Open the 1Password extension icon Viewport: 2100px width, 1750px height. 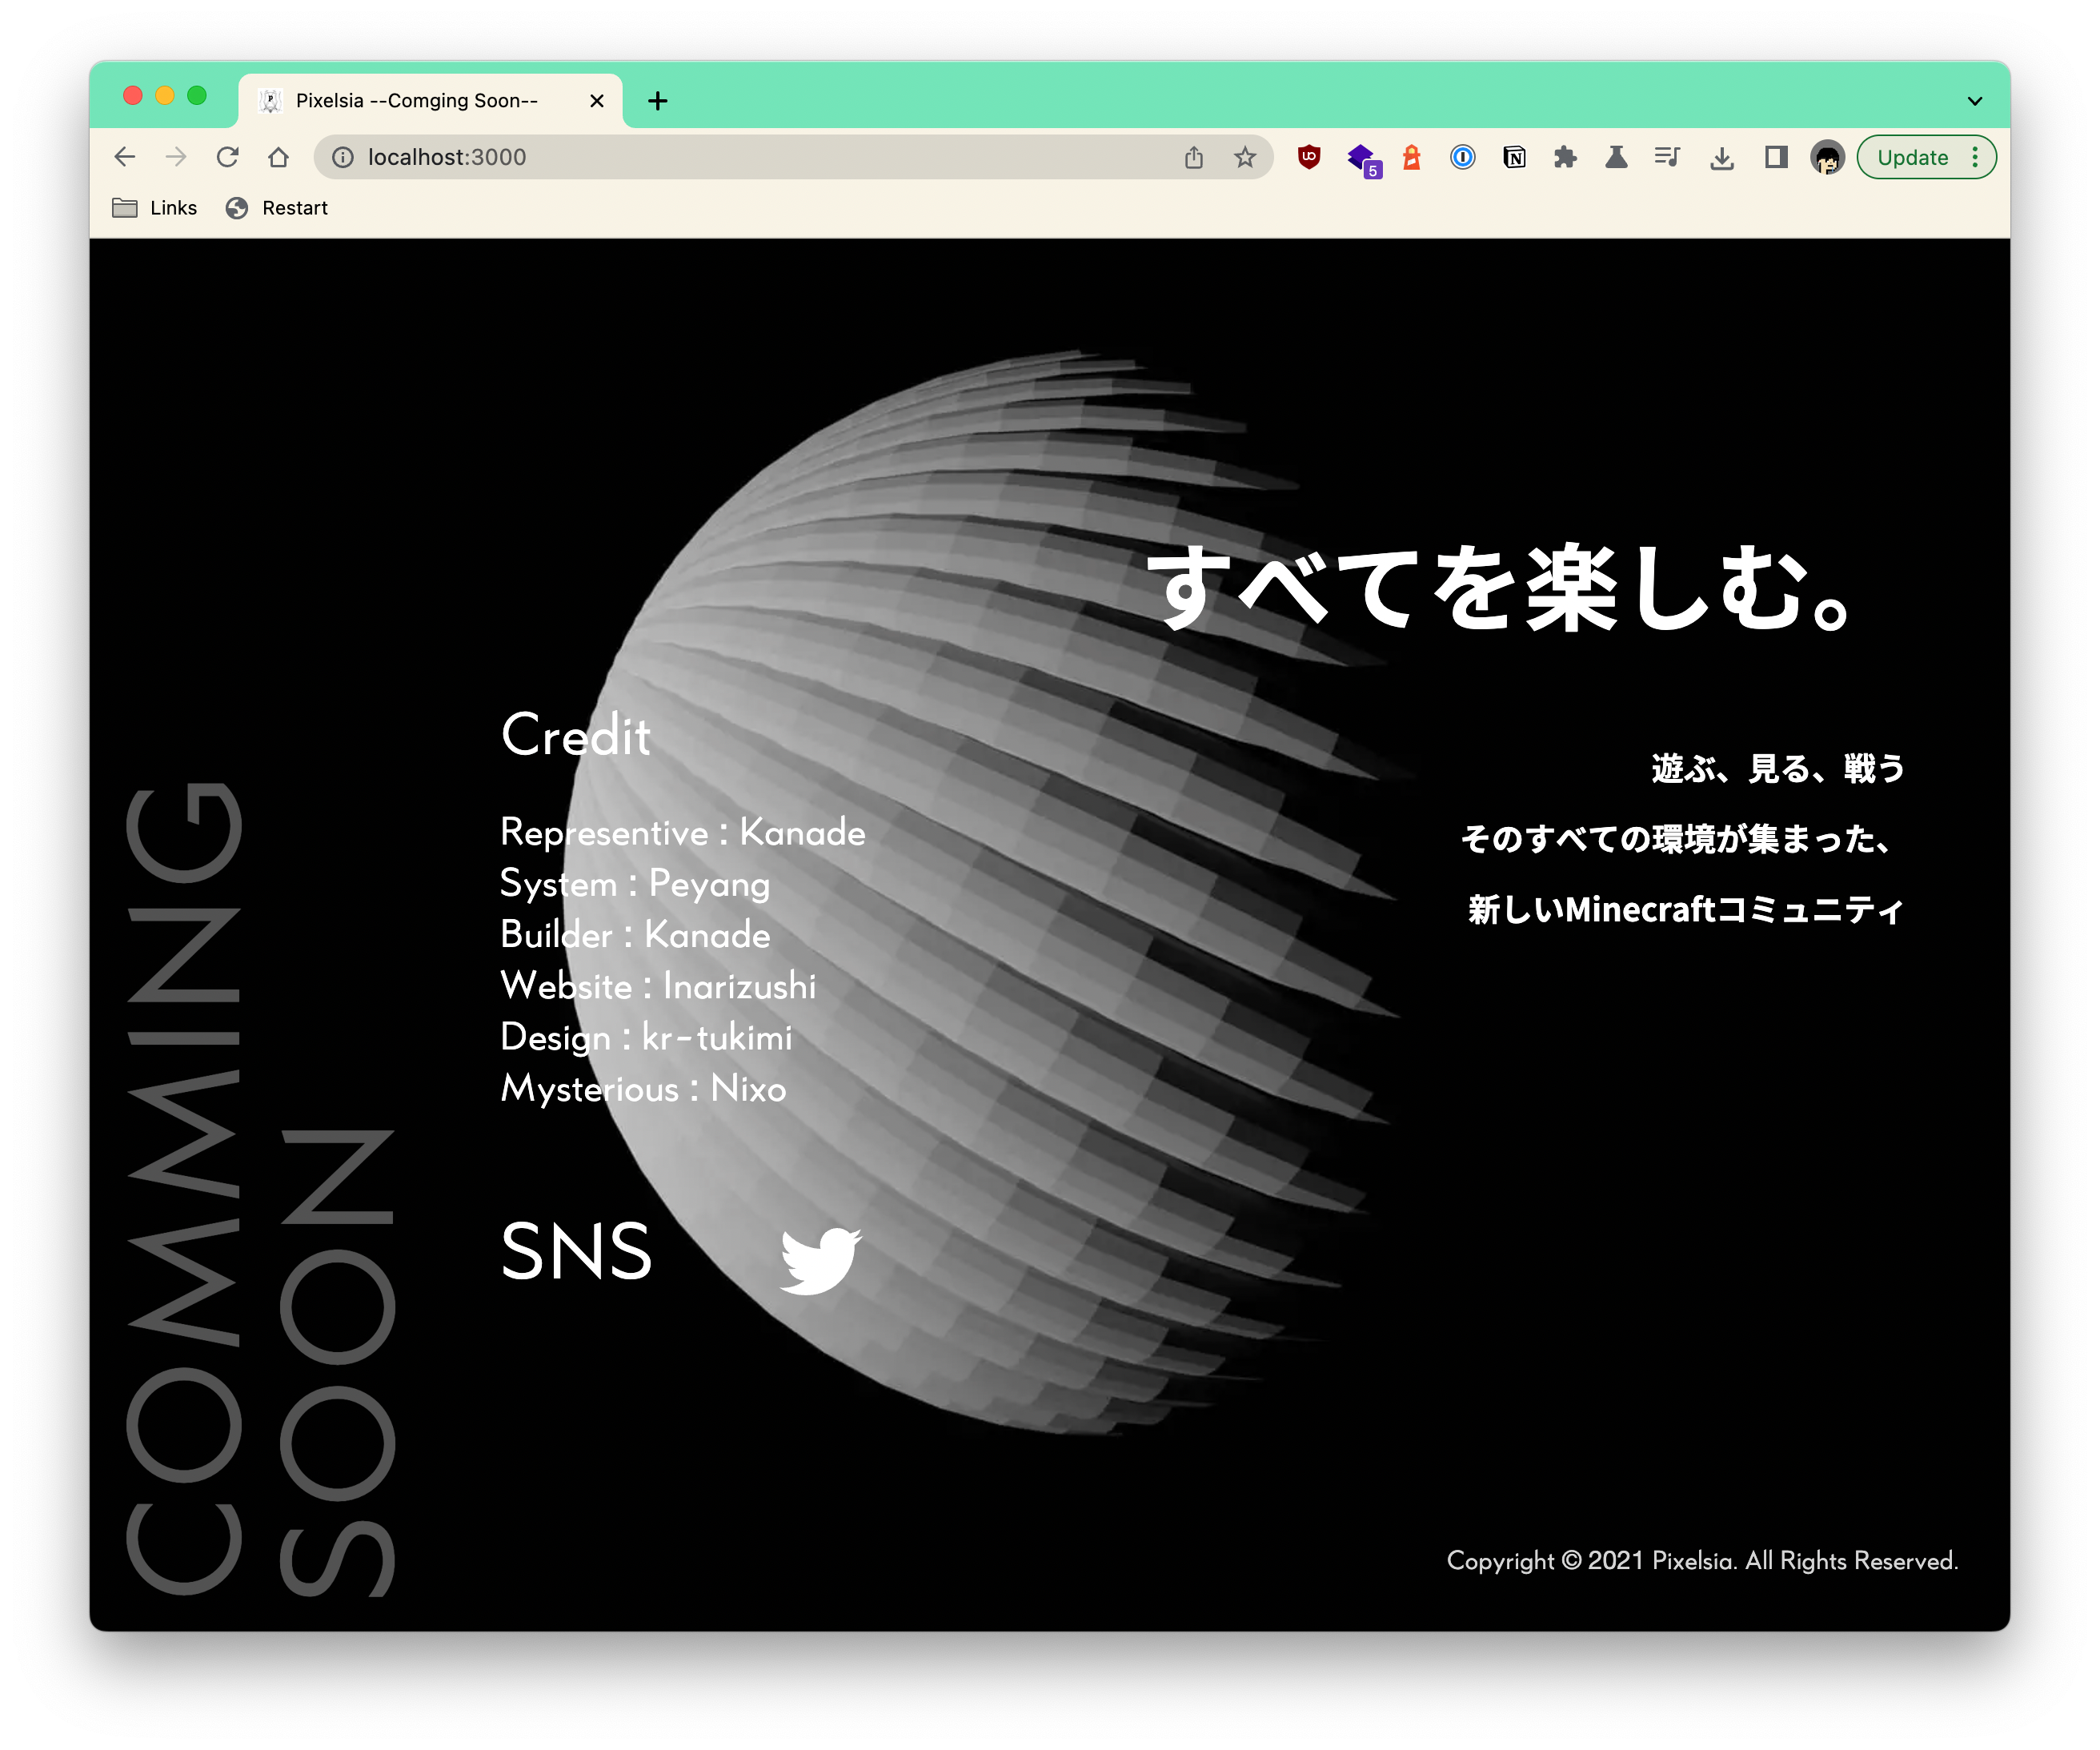coord(1462,157)
